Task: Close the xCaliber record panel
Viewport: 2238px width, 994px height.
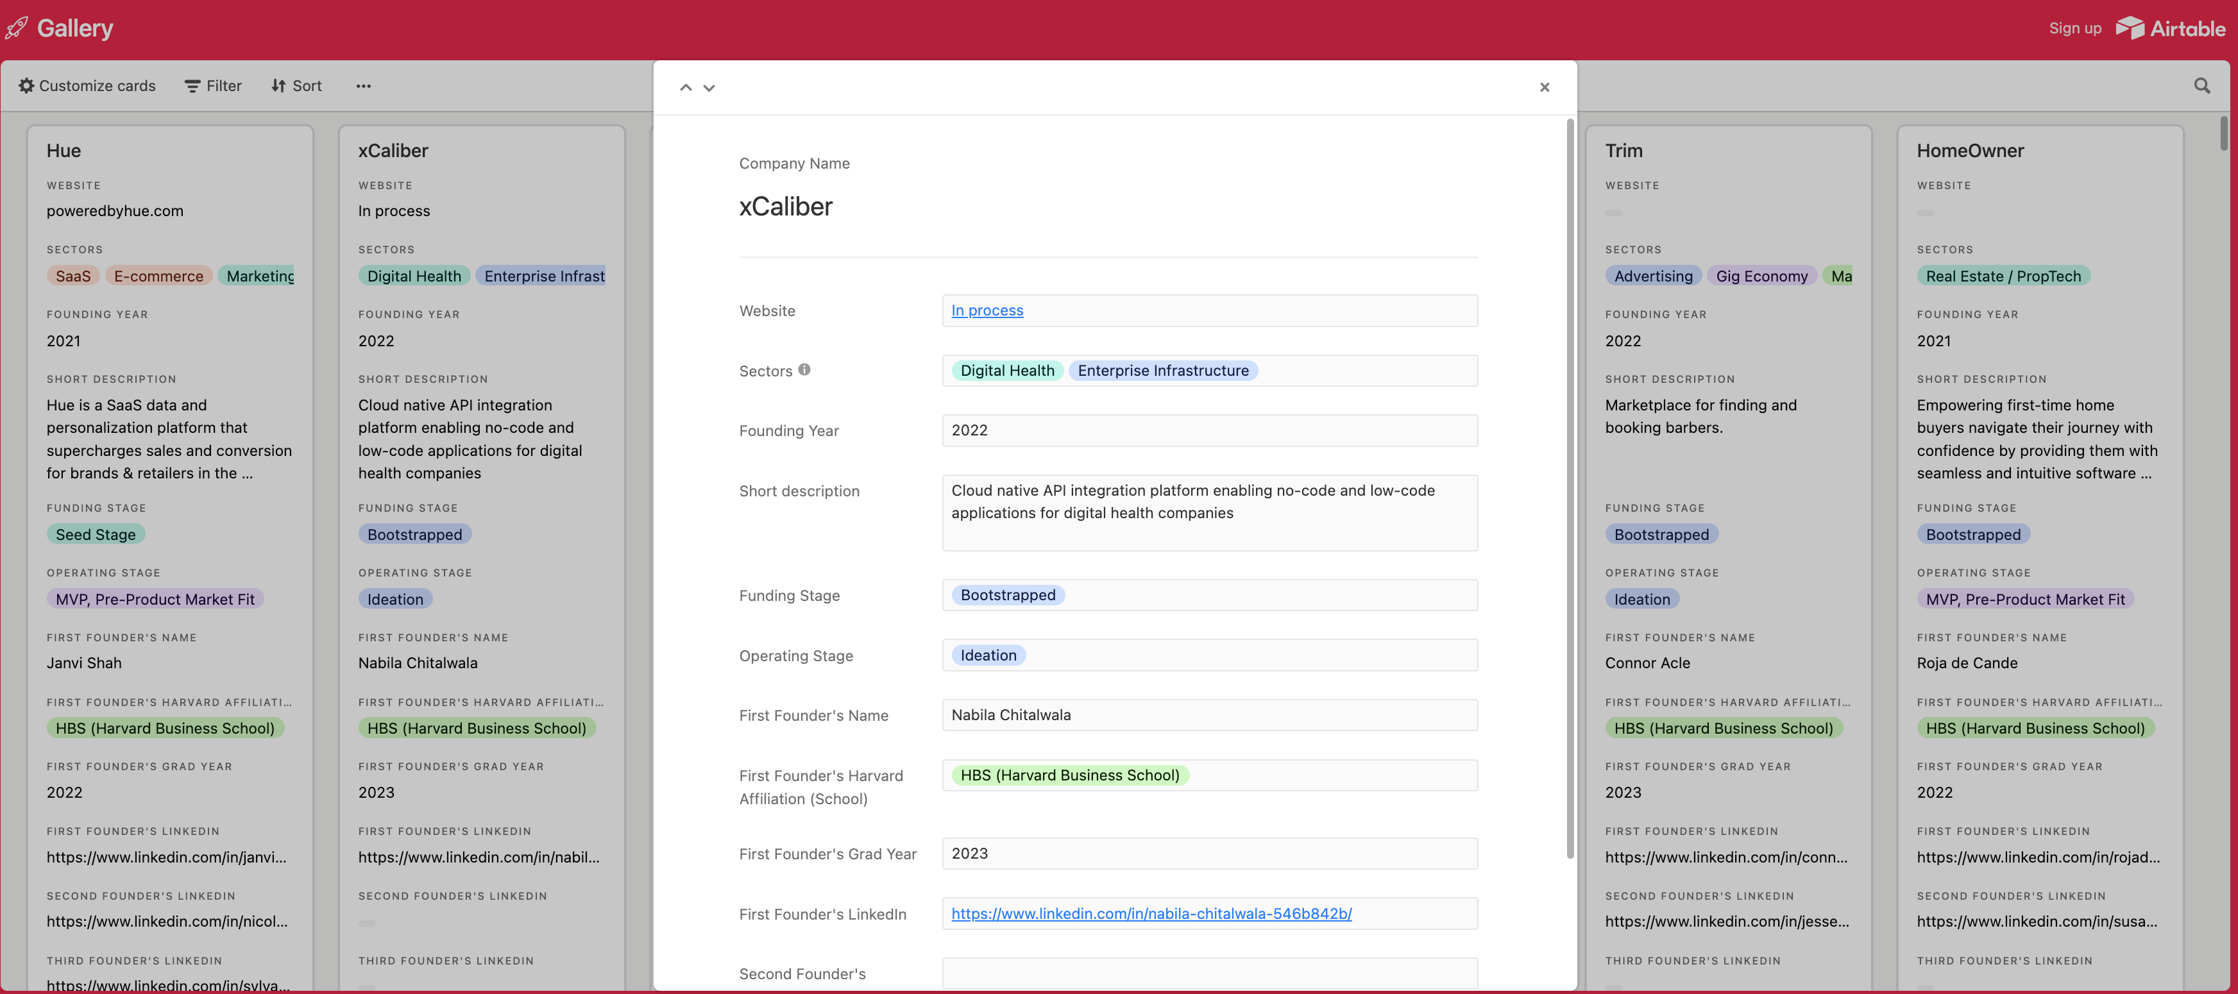Action: click(1544, 87)
